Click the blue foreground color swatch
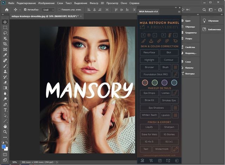225x165 pixels. (x=4, y=146)
